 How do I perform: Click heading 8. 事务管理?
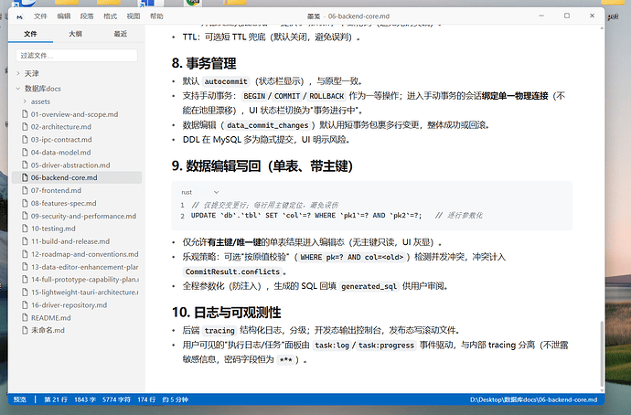pyautogui.click(x=204, y=63)
